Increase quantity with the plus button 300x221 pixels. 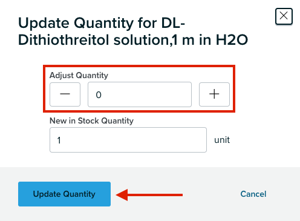pos(214,94)
